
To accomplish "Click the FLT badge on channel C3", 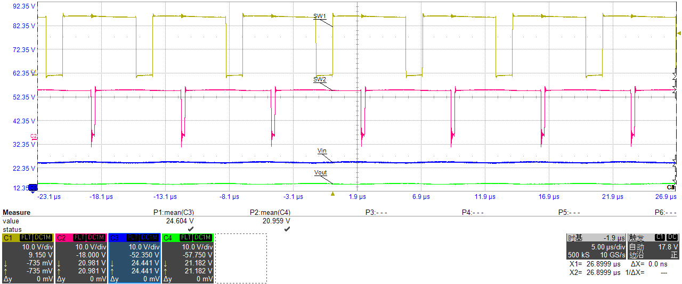I will 132,237.
